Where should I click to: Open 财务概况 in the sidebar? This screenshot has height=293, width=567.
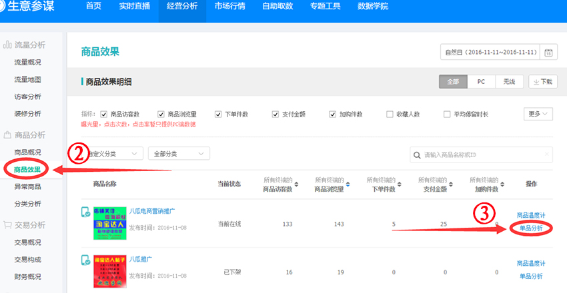28,277
